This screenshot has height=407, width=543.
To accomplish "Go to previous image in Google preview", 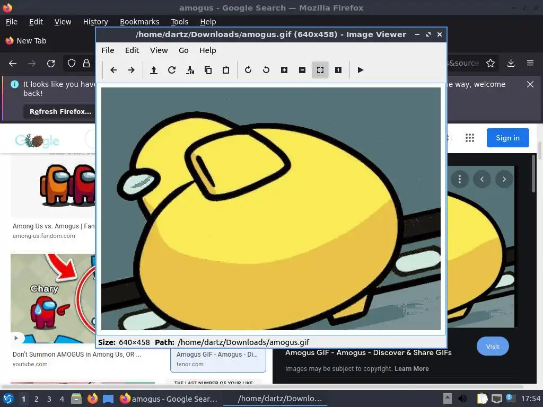I will click(481, 179).
